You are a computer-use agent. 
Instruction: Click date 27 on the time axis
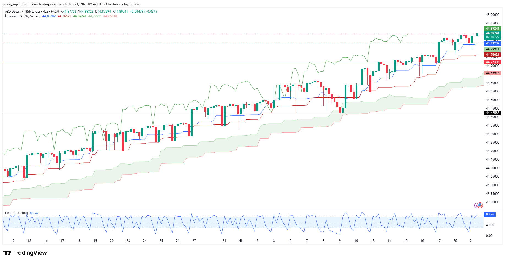tap(194, 241)
